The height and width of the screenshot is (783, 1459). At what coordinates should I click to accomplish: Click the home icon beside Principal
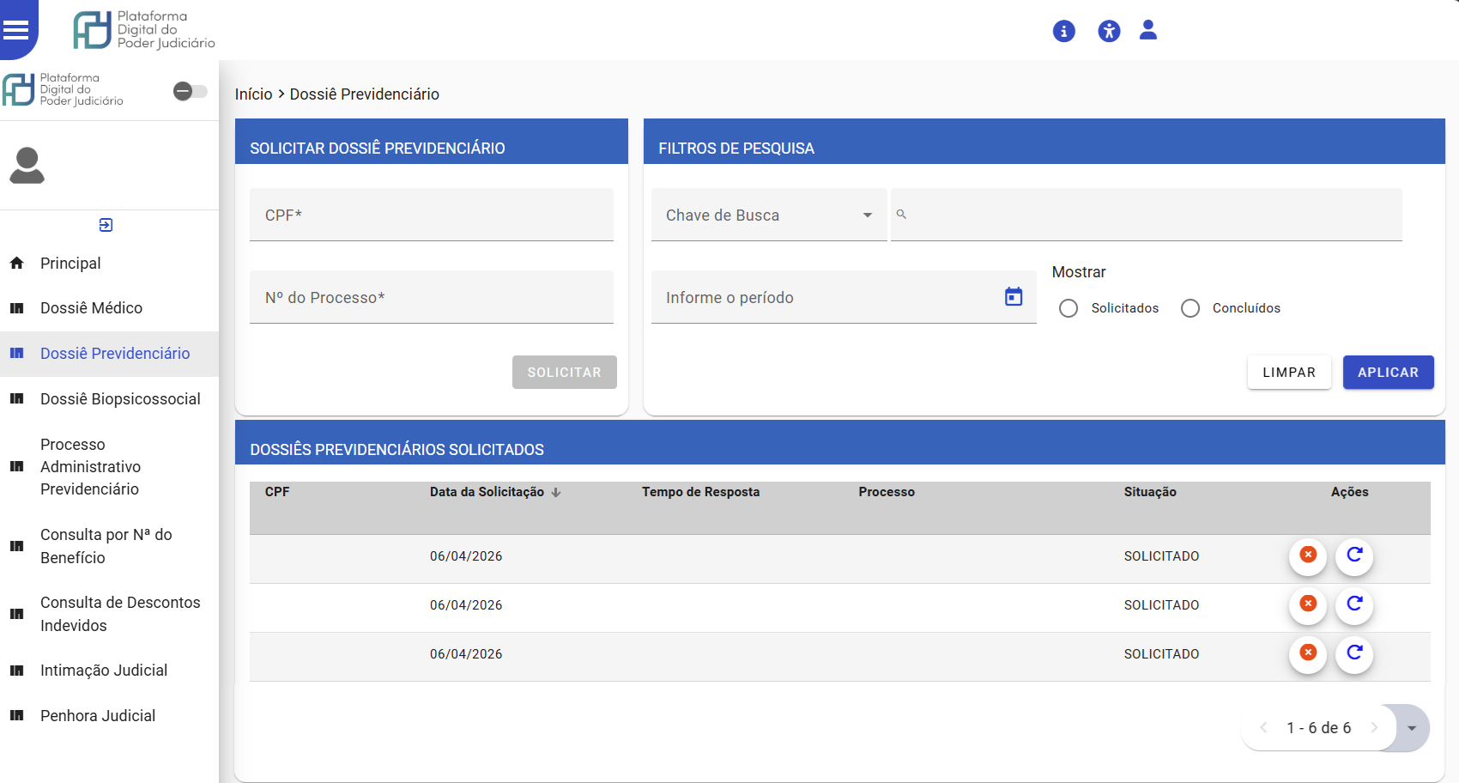point(16,264)
